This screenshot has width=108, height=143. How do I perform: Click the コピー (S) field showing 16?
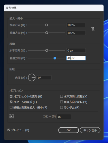(64, 117)
